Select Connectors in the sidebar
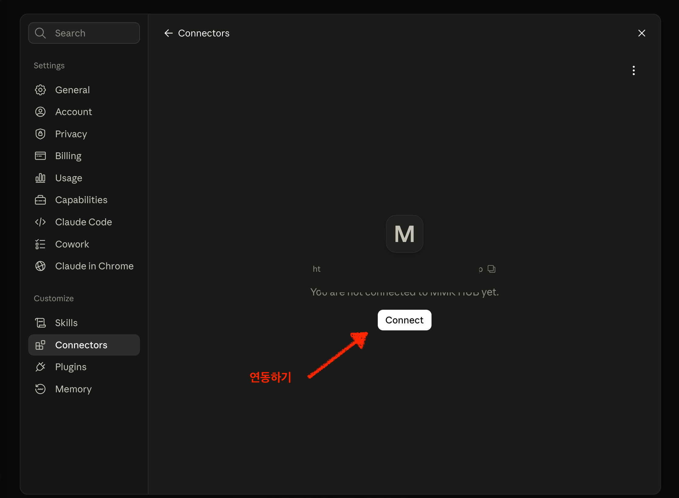 point(84,345)
